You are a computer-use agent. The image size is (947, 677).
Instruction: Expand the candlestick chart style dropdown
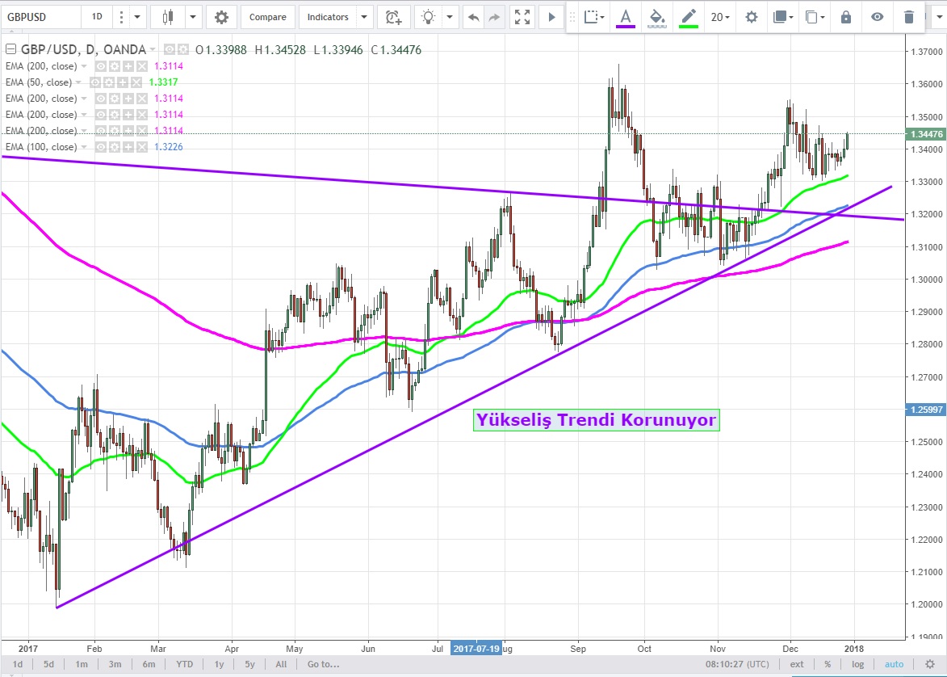coord(193,17)
